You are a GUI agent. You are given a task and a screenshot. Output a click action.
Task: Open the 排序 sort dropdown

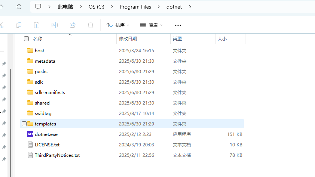[x=118, y=25]
